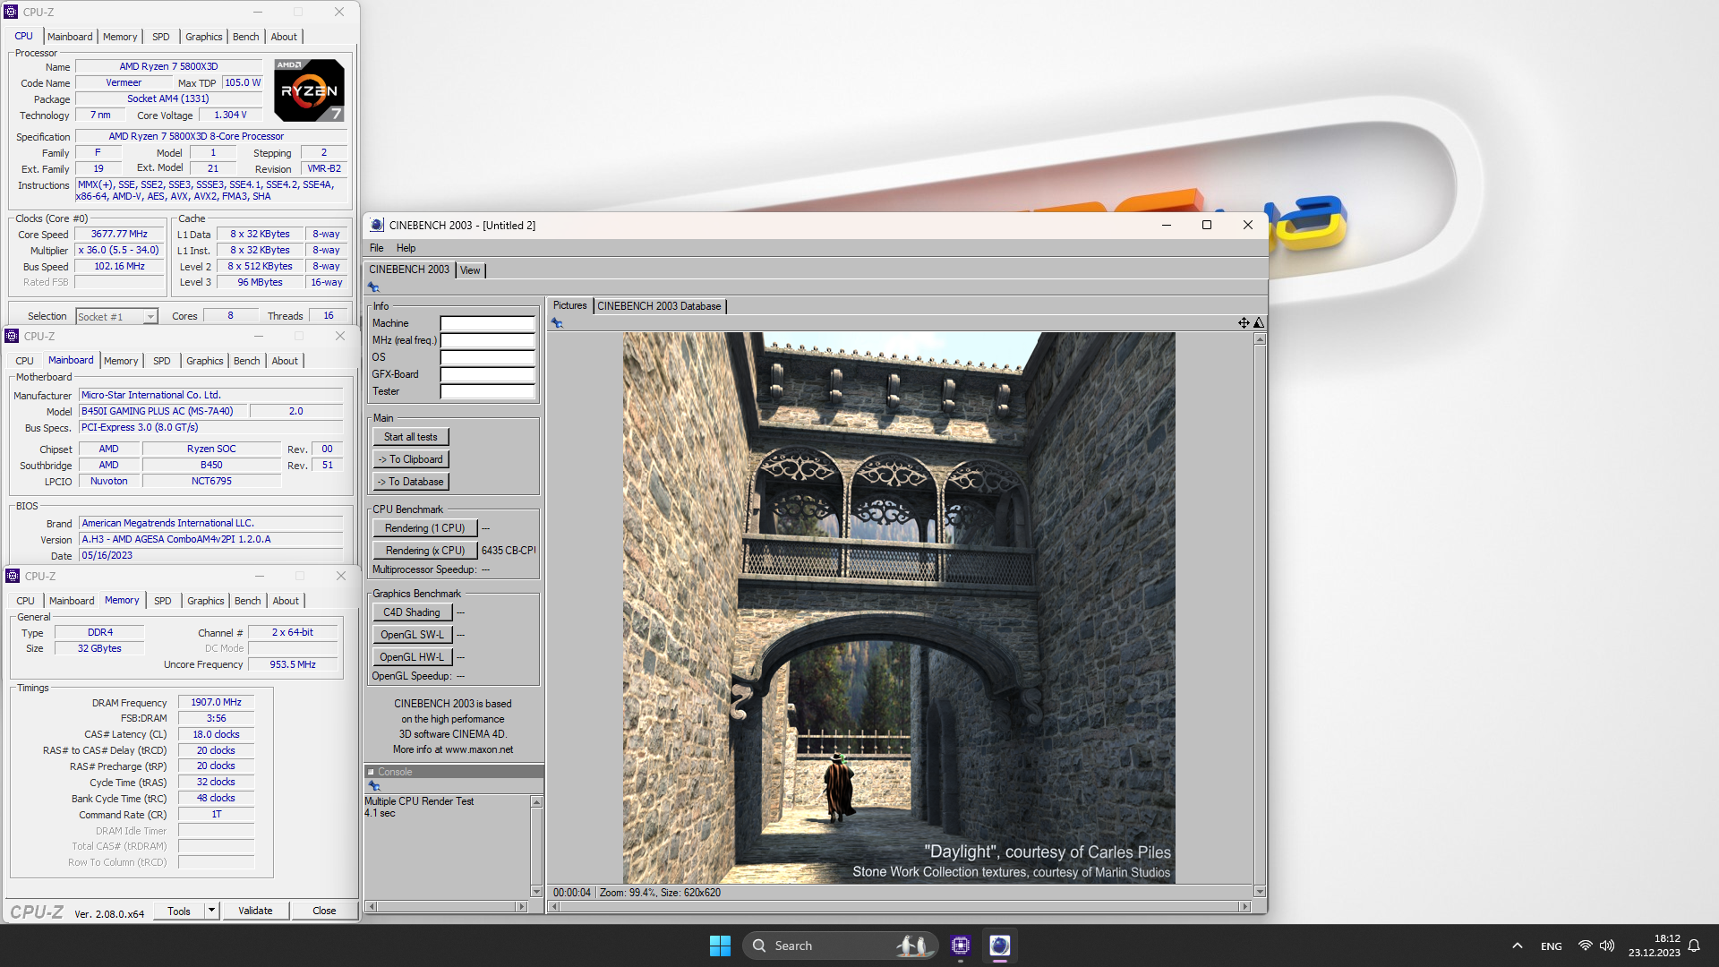Image resolution: width=1719 pixels, height=967 pixels.
Task: Open the Windows Start menu
Action: click(x=720, y=946)
